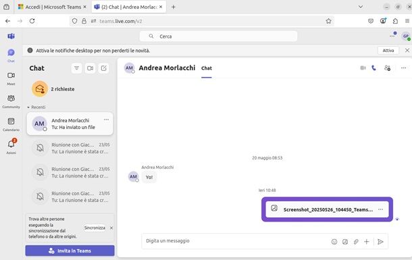Viewport: 412px width, 260px height.
Task: Open the Meet section in sidebar
Action: tap(11, 78)
